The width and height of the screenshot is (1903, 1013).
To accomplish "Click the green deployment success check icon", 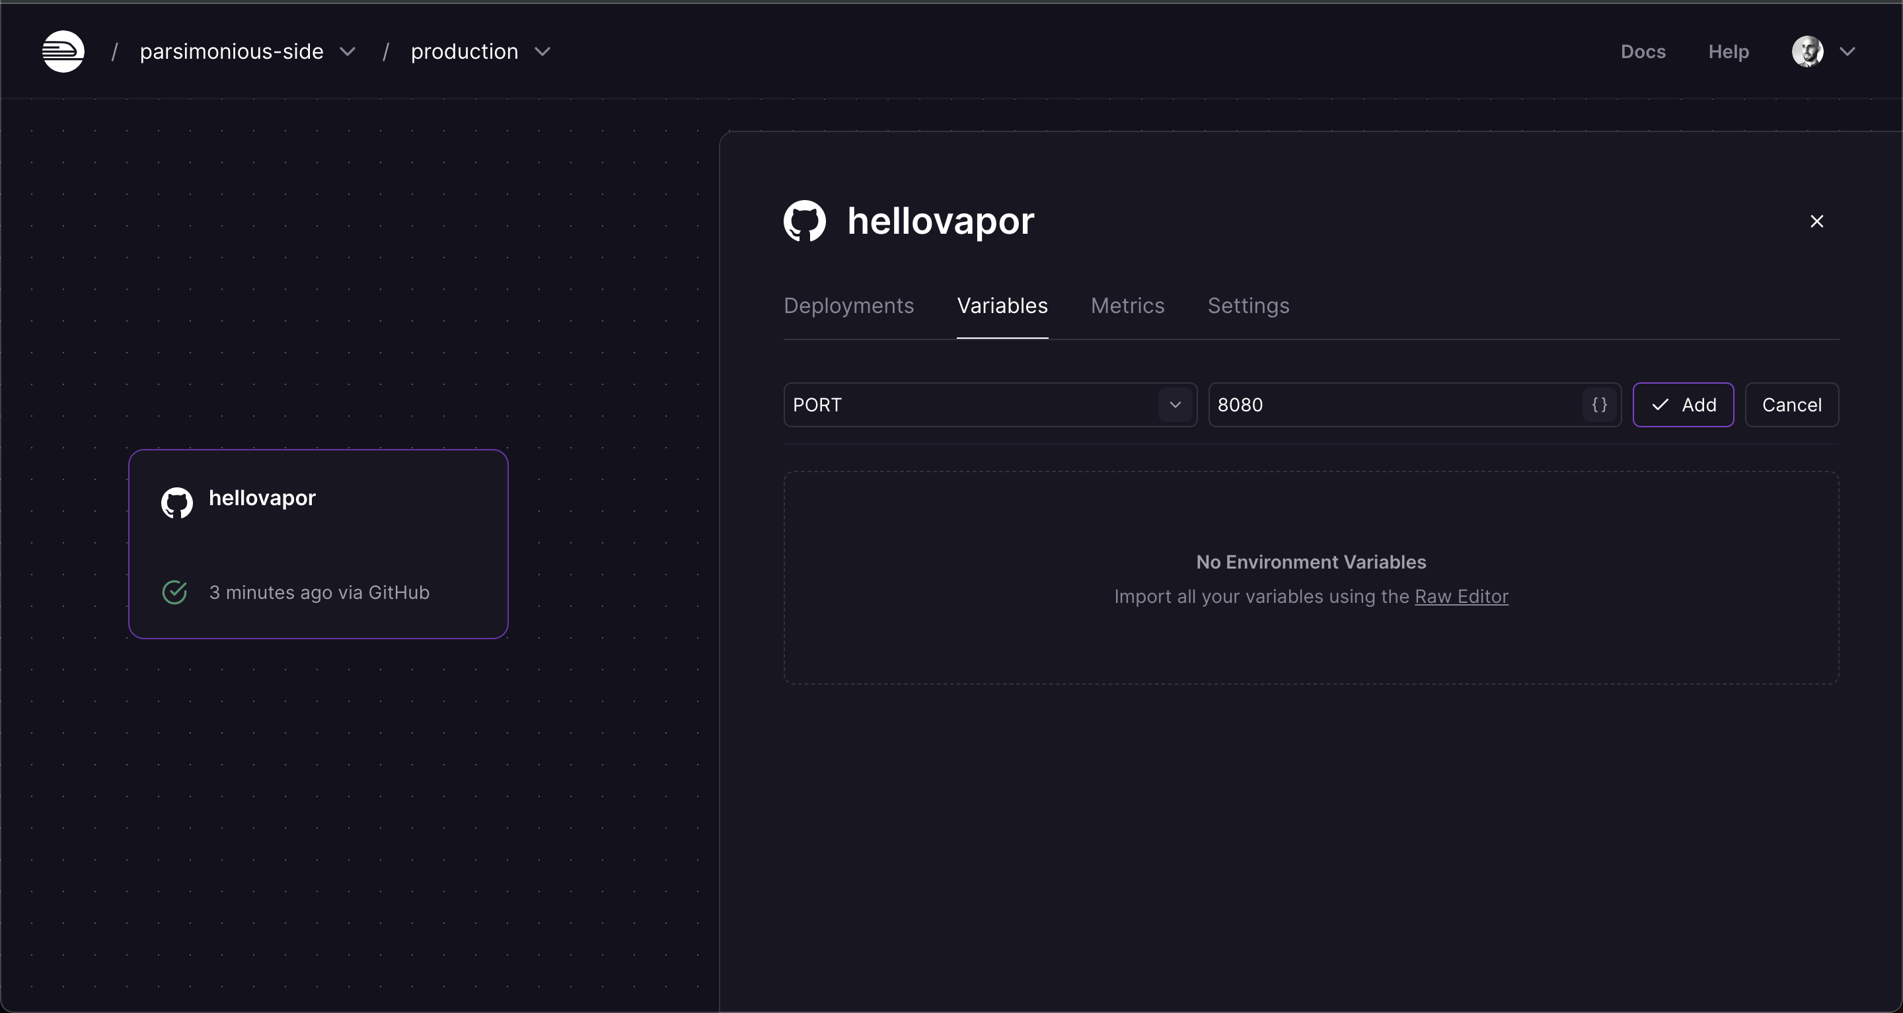I will pyautogui.click(x=174, y=592).
